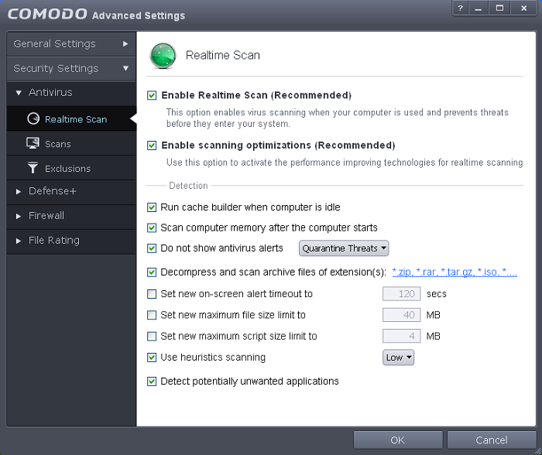Screen dimensions: 542x455
Task: Click the Scans monitor icon
Action: 33,143
